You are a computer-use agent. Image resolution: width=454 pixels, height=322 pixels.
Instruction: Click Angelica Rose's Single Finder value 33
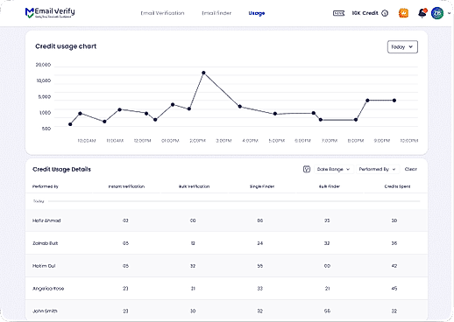pyautogui.click(x=260, y=289)
